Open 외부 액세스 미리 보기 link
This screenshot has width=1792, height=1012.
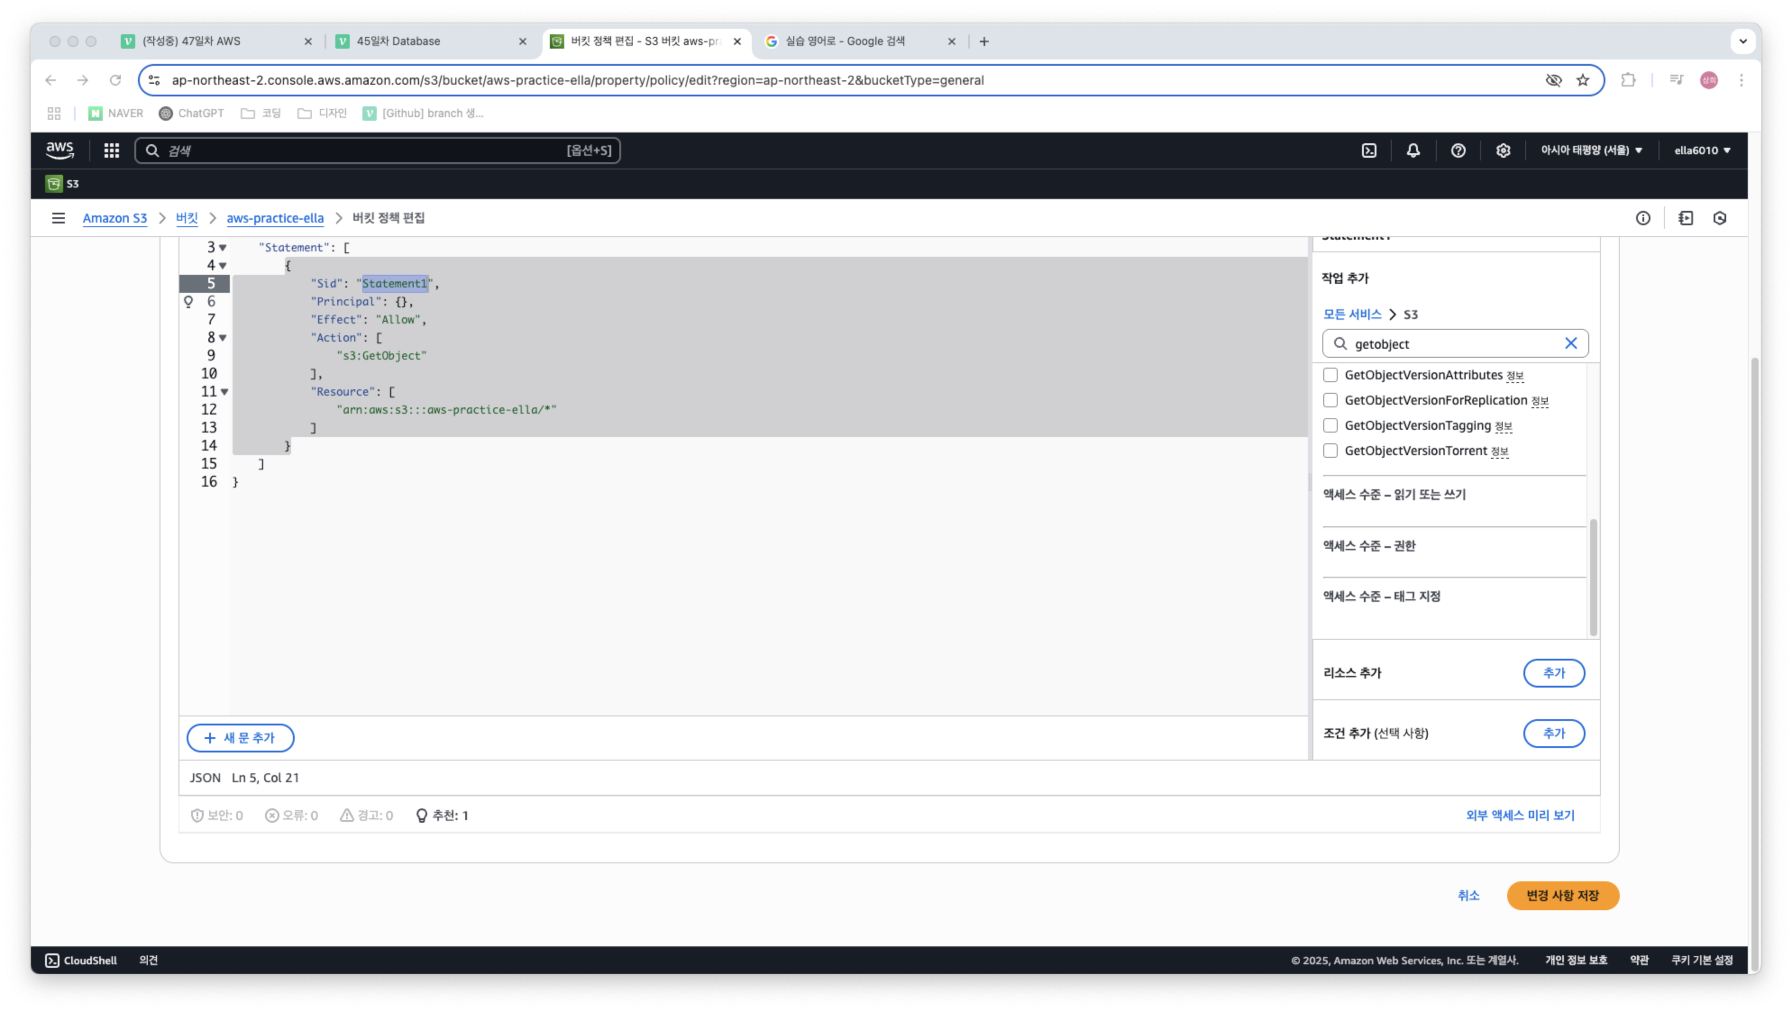[1520, 815]
